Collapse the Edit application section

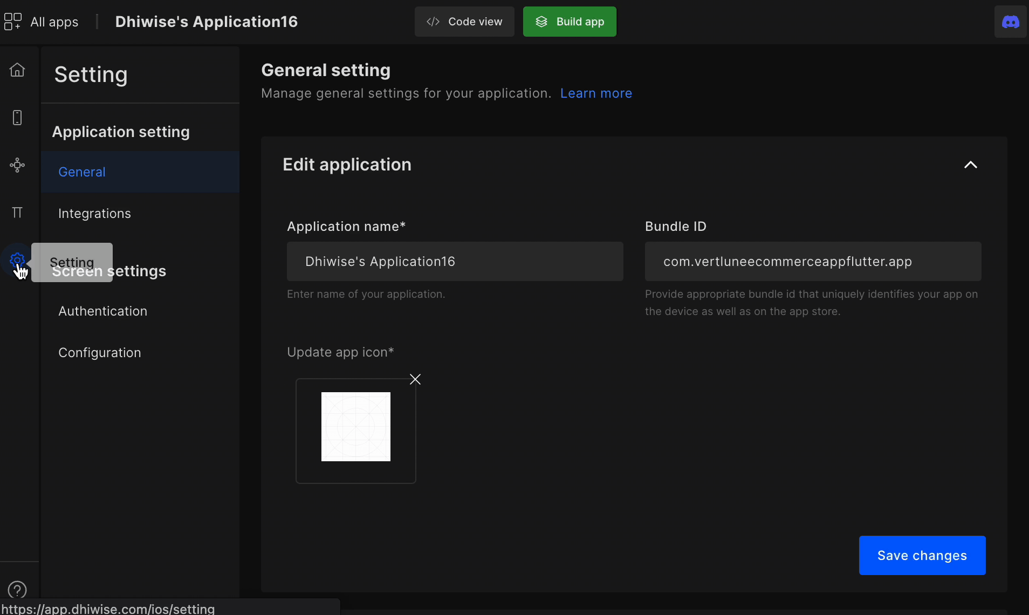pyautogui.click(x=970, y=165)
